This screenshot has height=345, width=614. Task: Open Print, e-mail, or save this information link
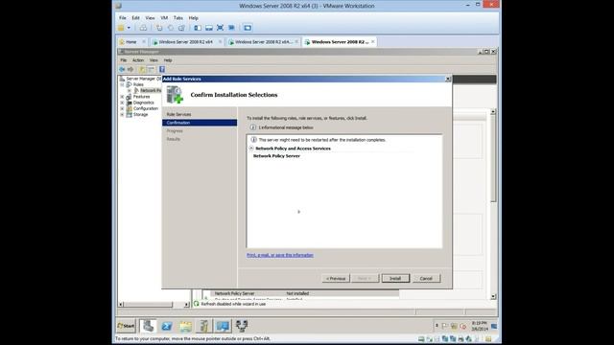pyautogui.click(x=280, y=255)
